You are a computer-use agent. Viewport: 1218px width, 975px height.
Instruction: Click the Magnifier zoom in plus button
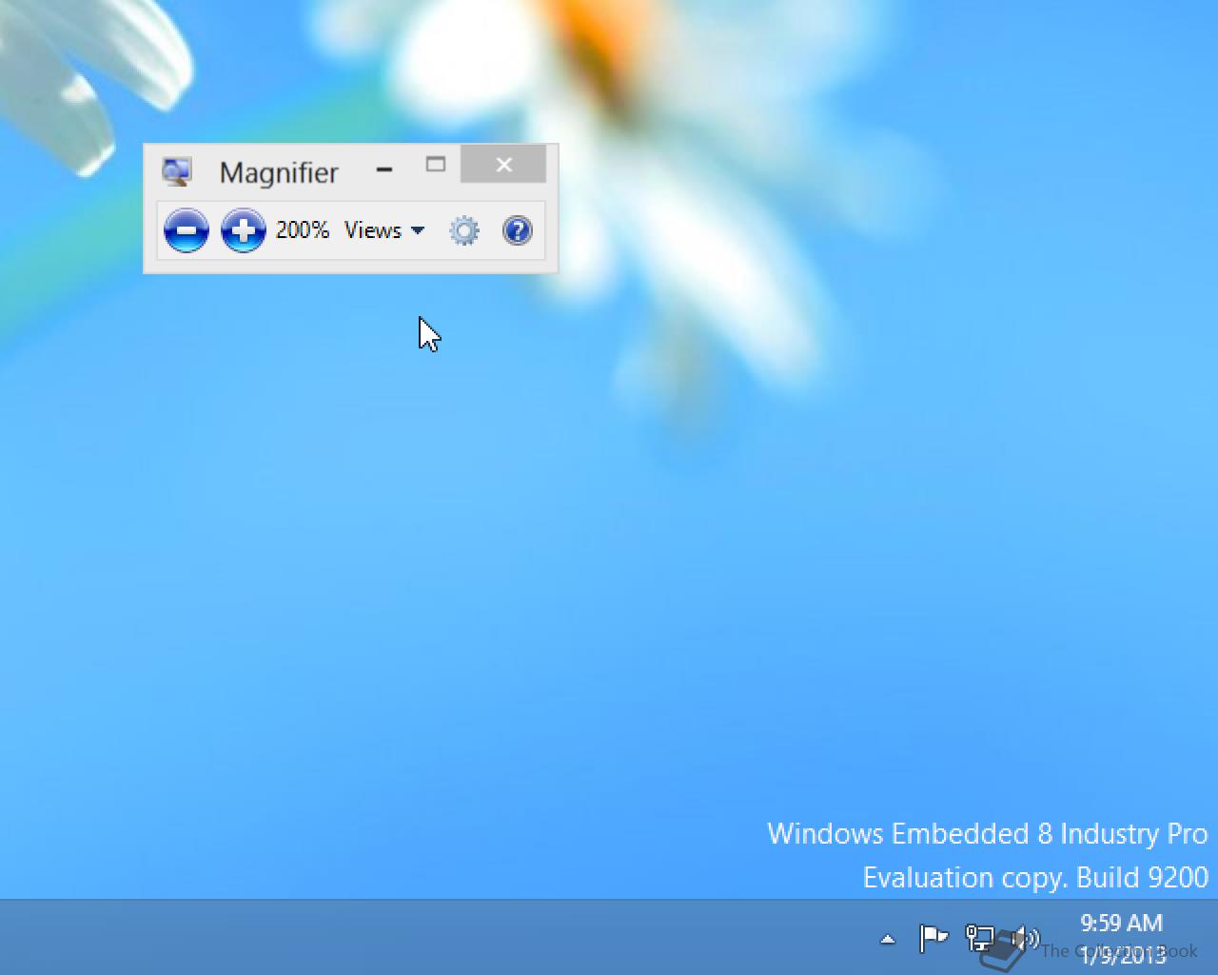pyautogui.click(x=244, y=230)
